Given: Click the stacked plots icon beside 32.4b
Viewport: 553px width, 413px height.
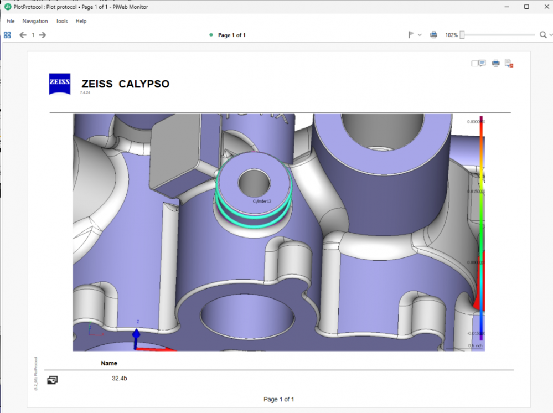Looking at the screenshot, I should (51, 380).
